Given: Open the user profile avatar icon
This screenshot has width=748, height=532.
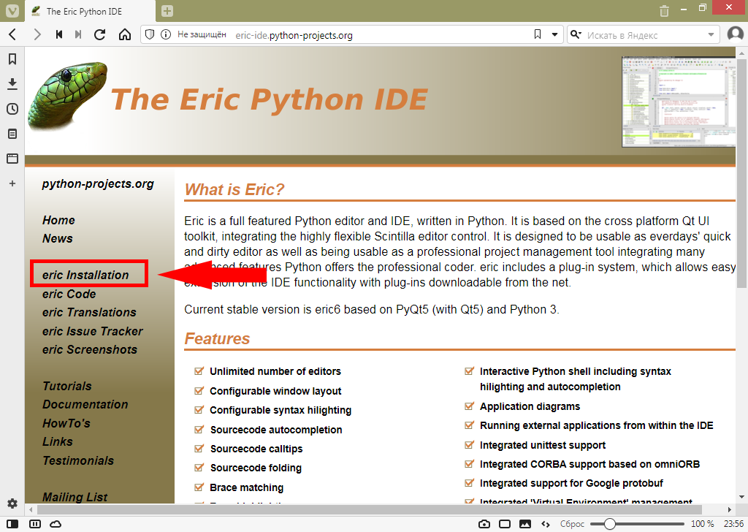Looking at the screenshot, I should pyautogui.click(x=735, y=34).
